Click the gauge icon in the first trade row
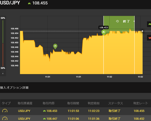 point(5,111)
